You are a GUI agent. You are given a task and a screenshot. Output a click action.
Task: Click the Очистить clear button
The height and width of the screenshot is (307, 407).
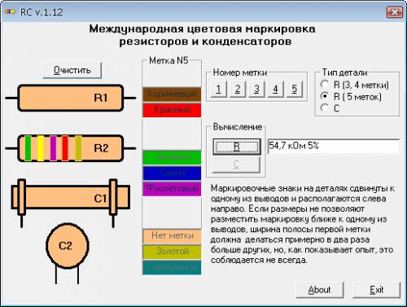pos(72,70)
